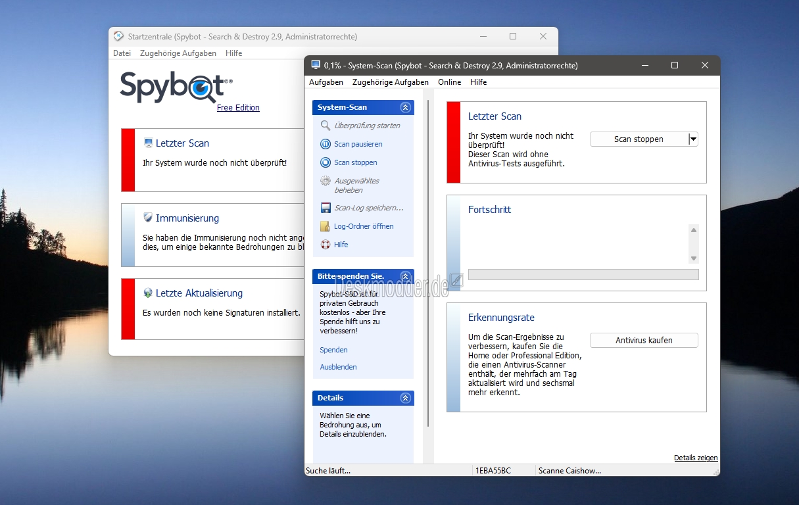Click the Scanne Caishow... status text

coord(569,471)
